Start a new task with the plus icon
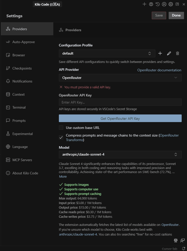This screenshot has width=187, height=251. pos(144,4)
